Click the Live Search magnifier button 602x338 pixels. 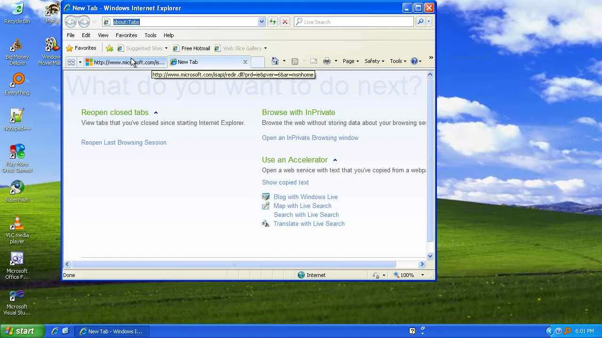(420, 22)
